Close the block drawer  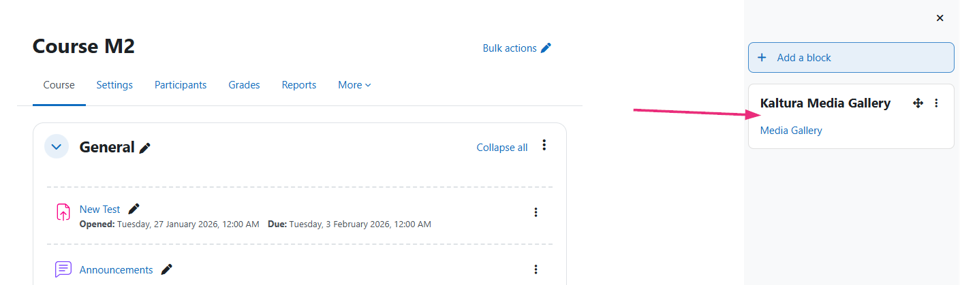(940, 18)
